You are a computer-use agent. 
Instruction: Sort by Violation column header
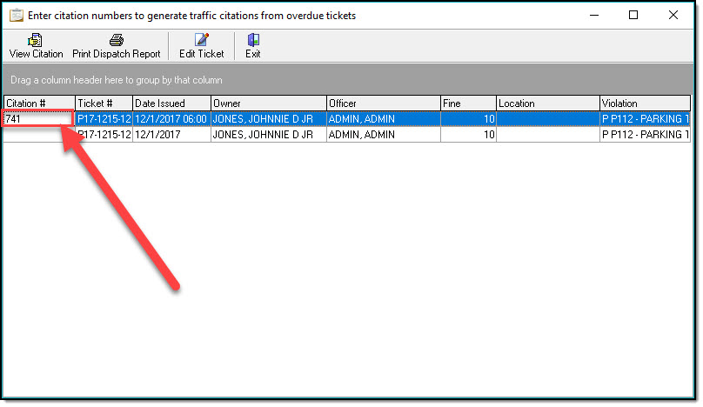tap(644, 103)
